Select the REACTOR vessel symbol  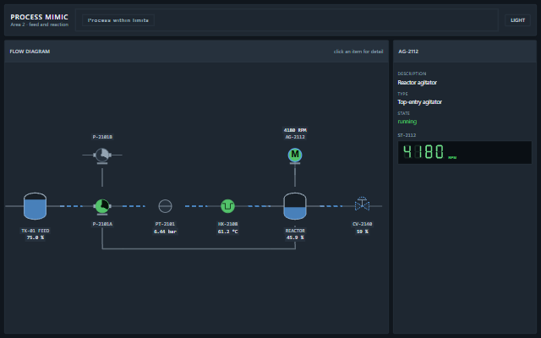295,206
